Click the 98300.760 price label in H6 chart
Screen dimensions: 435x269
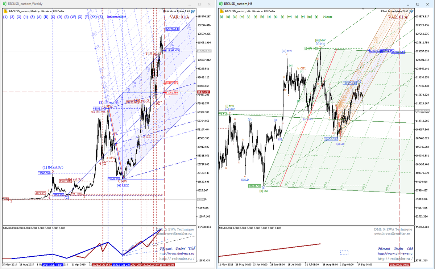[x=254, y=186]
